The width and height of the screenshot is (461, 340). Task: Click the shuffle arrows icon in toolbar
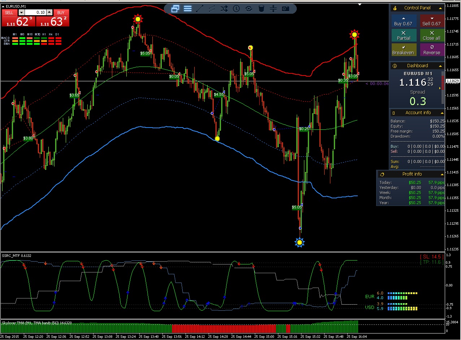tap(224, 9)
